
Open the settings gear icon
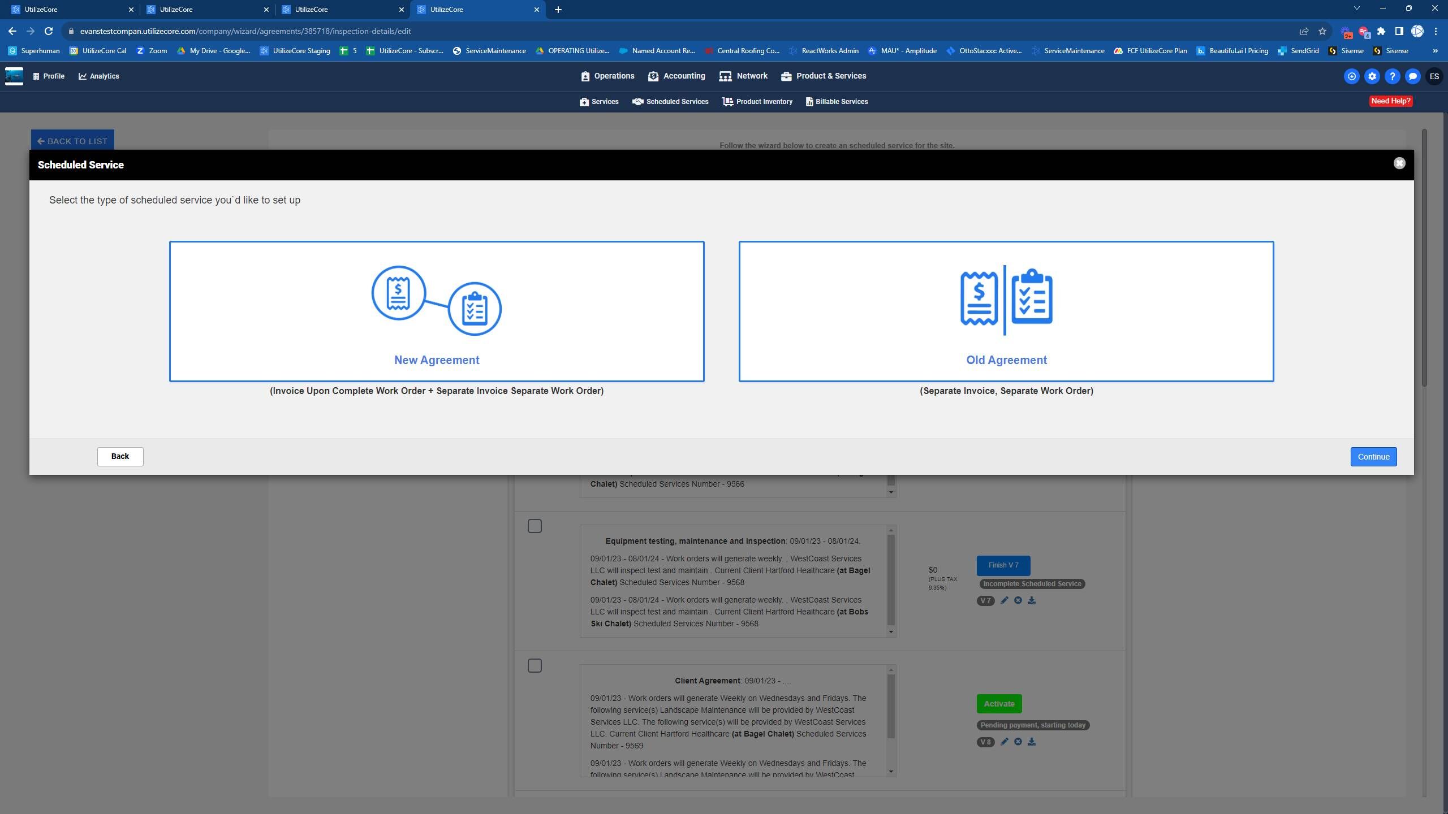click(x=1372, y=76)
